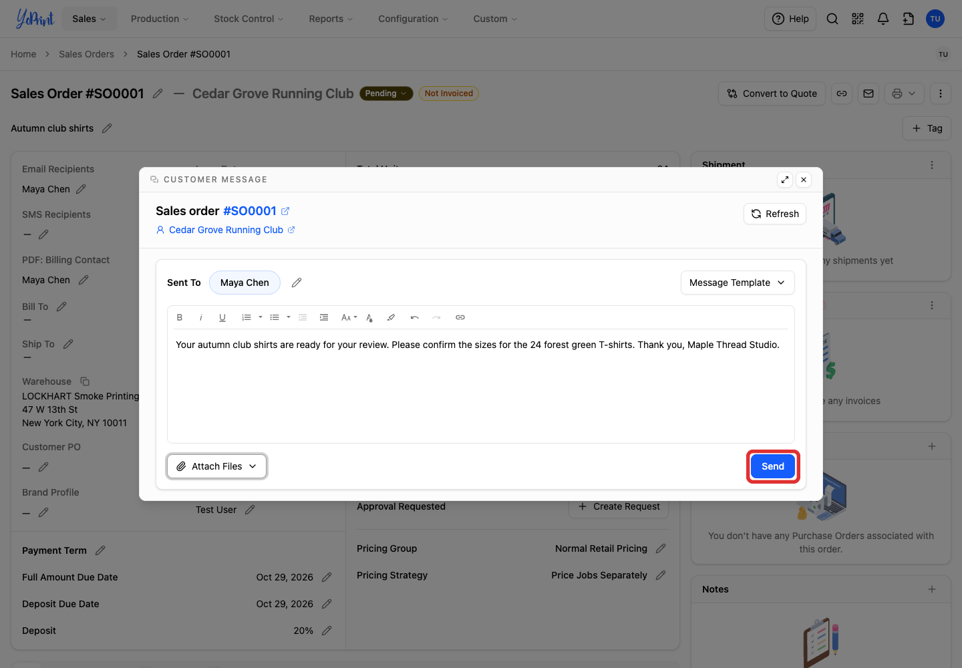The width and height of the screenshot is (962, 668).
Task: Click the envelope email icon beside Convert to Quote
Action: pos(868,94)
